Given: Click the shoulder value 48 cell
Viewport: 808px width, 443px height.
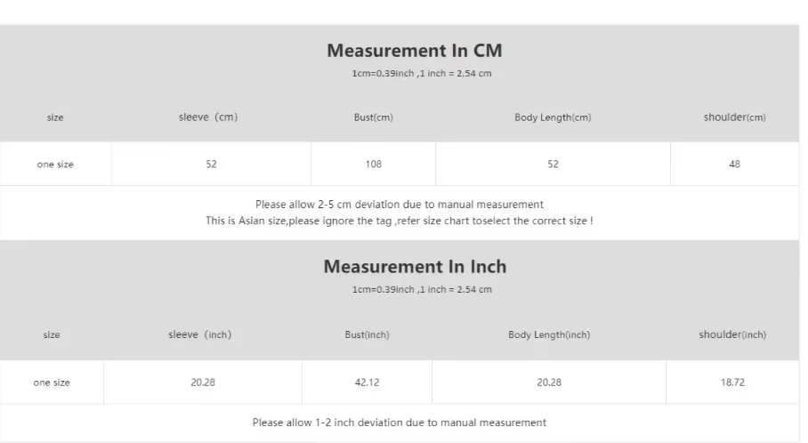Looking at the screenshot, I should pos(734,164).
